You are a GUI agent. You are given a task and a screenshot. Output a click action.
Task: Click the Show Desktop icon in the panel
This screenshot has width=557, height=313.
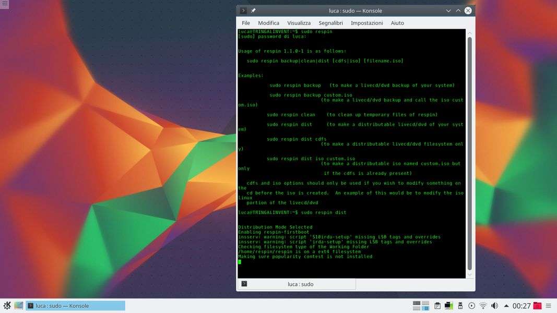tap(19, 306)
